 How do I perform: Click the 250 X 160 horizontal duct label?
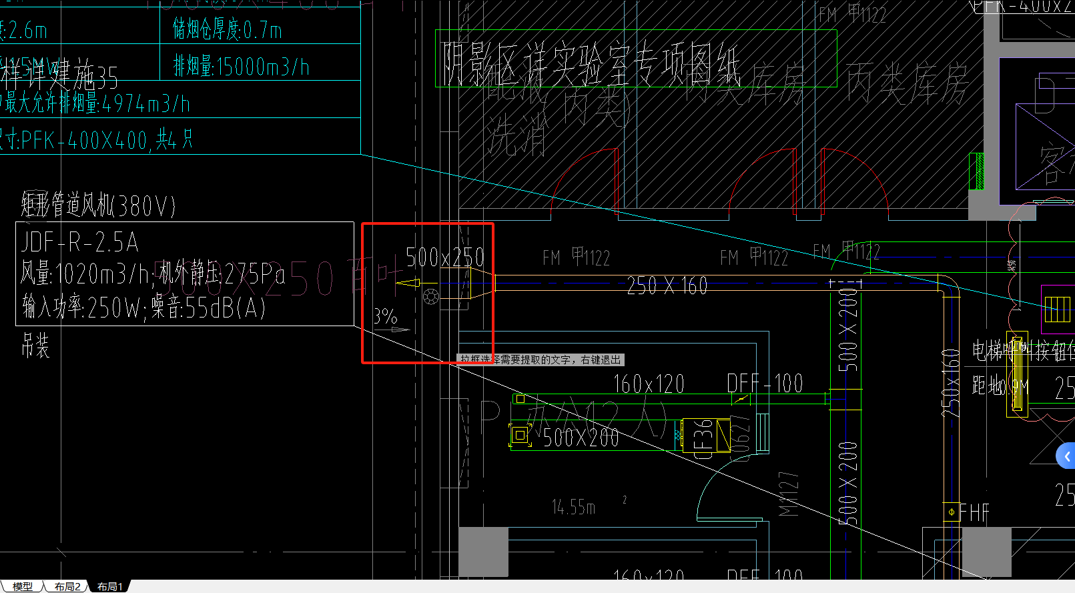point(667,286)
